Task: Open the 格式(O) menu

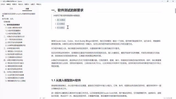Action: [21, 4]
